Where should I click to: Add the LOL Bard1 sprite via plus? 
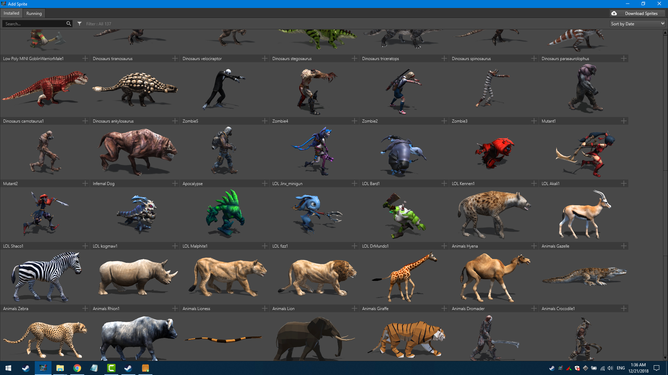click(444, 183)
